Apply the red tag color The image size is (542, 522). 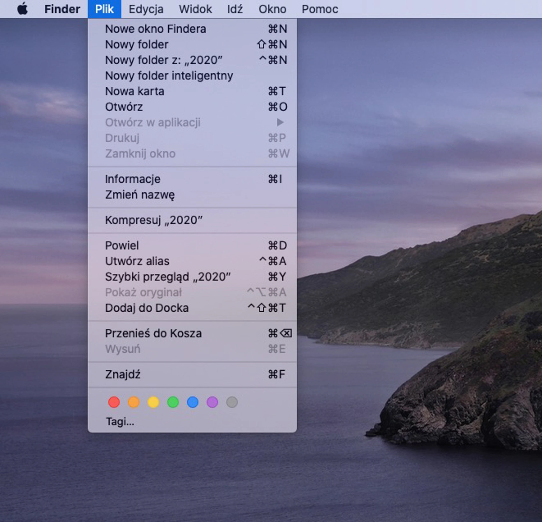point(114,402)
